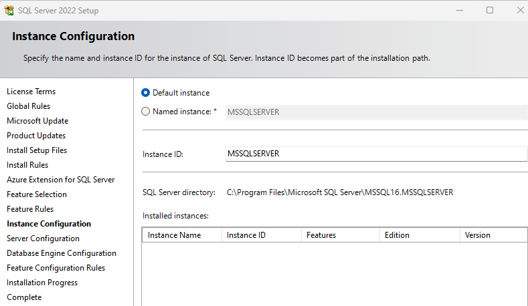
Task: Open Azure Extension for SQL Server step
Action: coord(61,180)
